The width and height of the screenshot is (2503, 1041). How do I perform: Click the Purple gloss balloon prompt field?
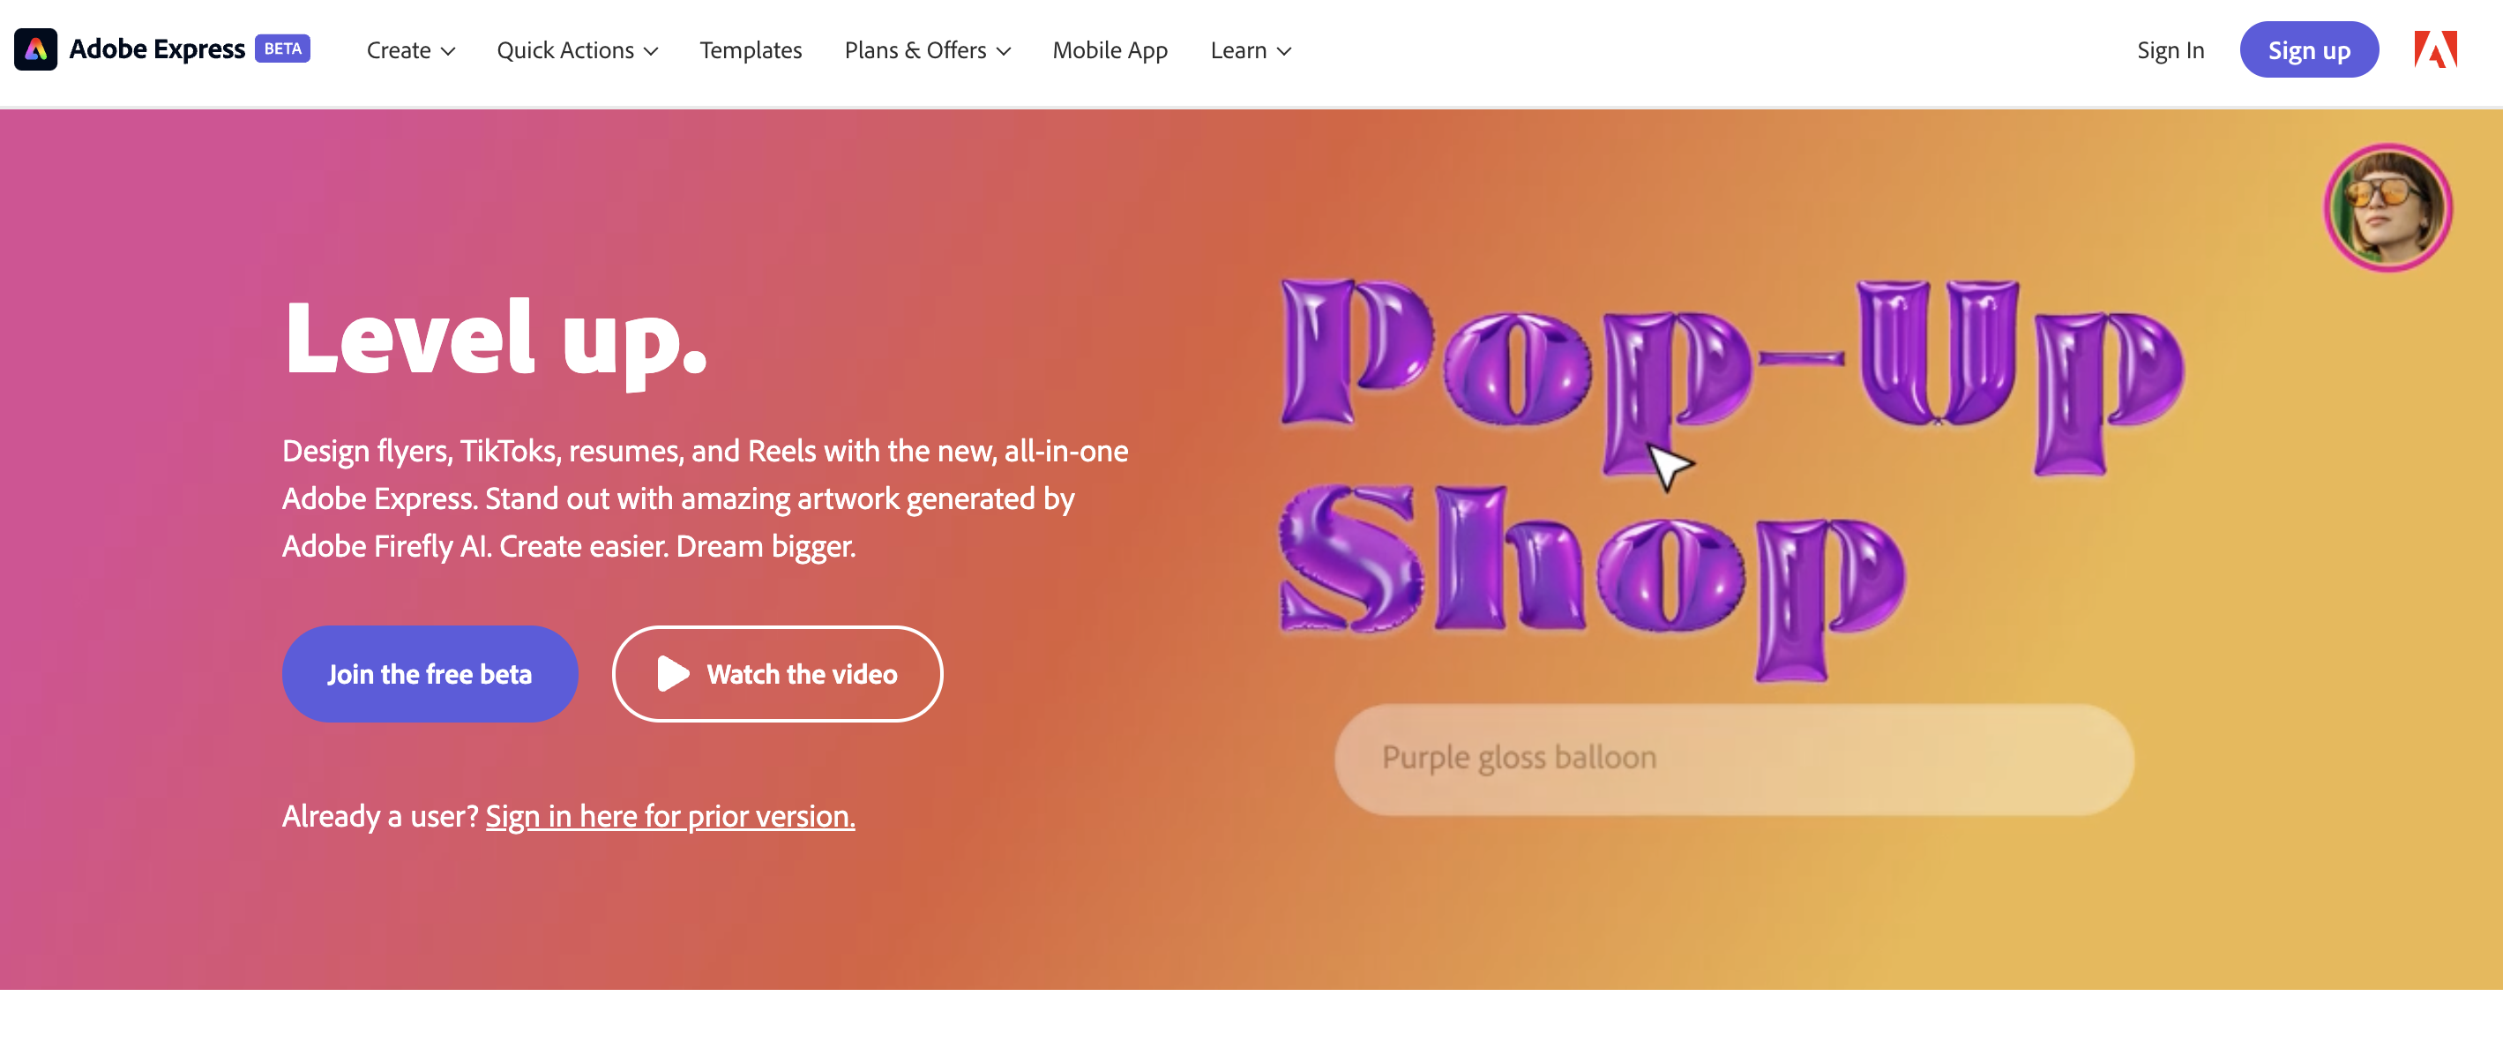tap(1733, 759)
